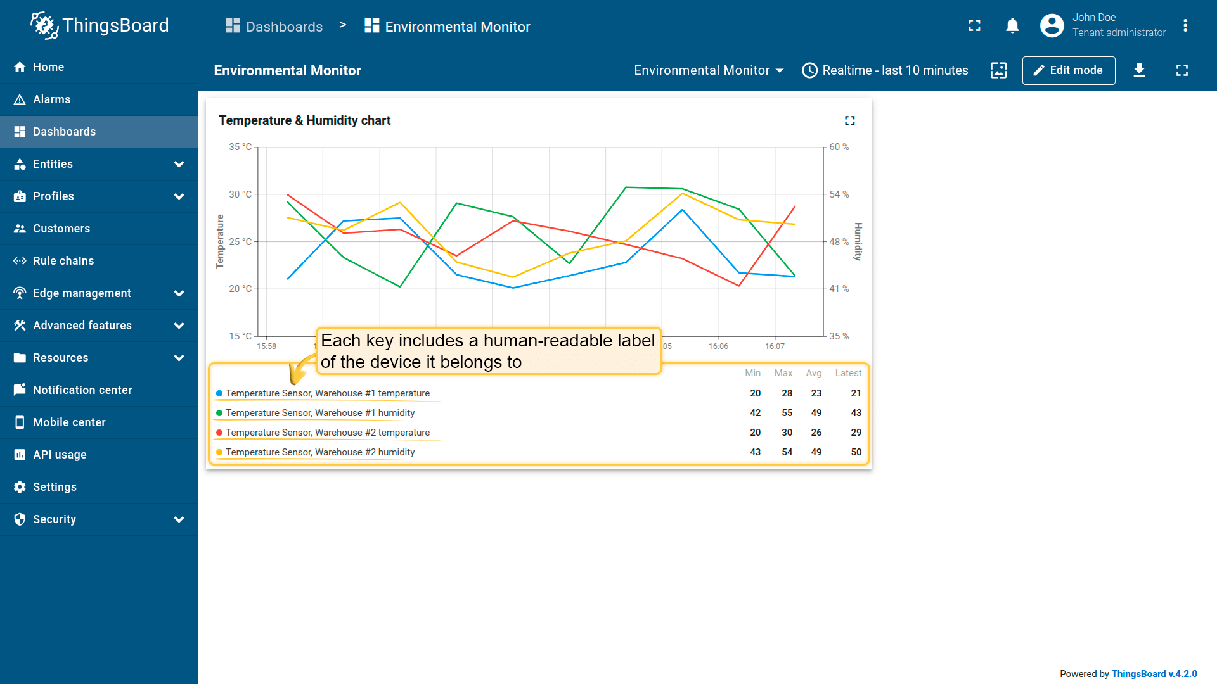
Task: Click the update dashboard image icon
Action: point(998,70)
